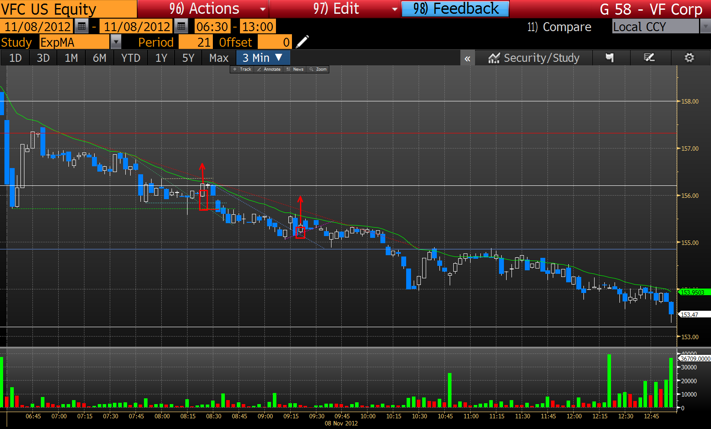This screenshot has height=429, width=711.
Task: Open the 3 Min interval dropdown
Action: (263, 58)
